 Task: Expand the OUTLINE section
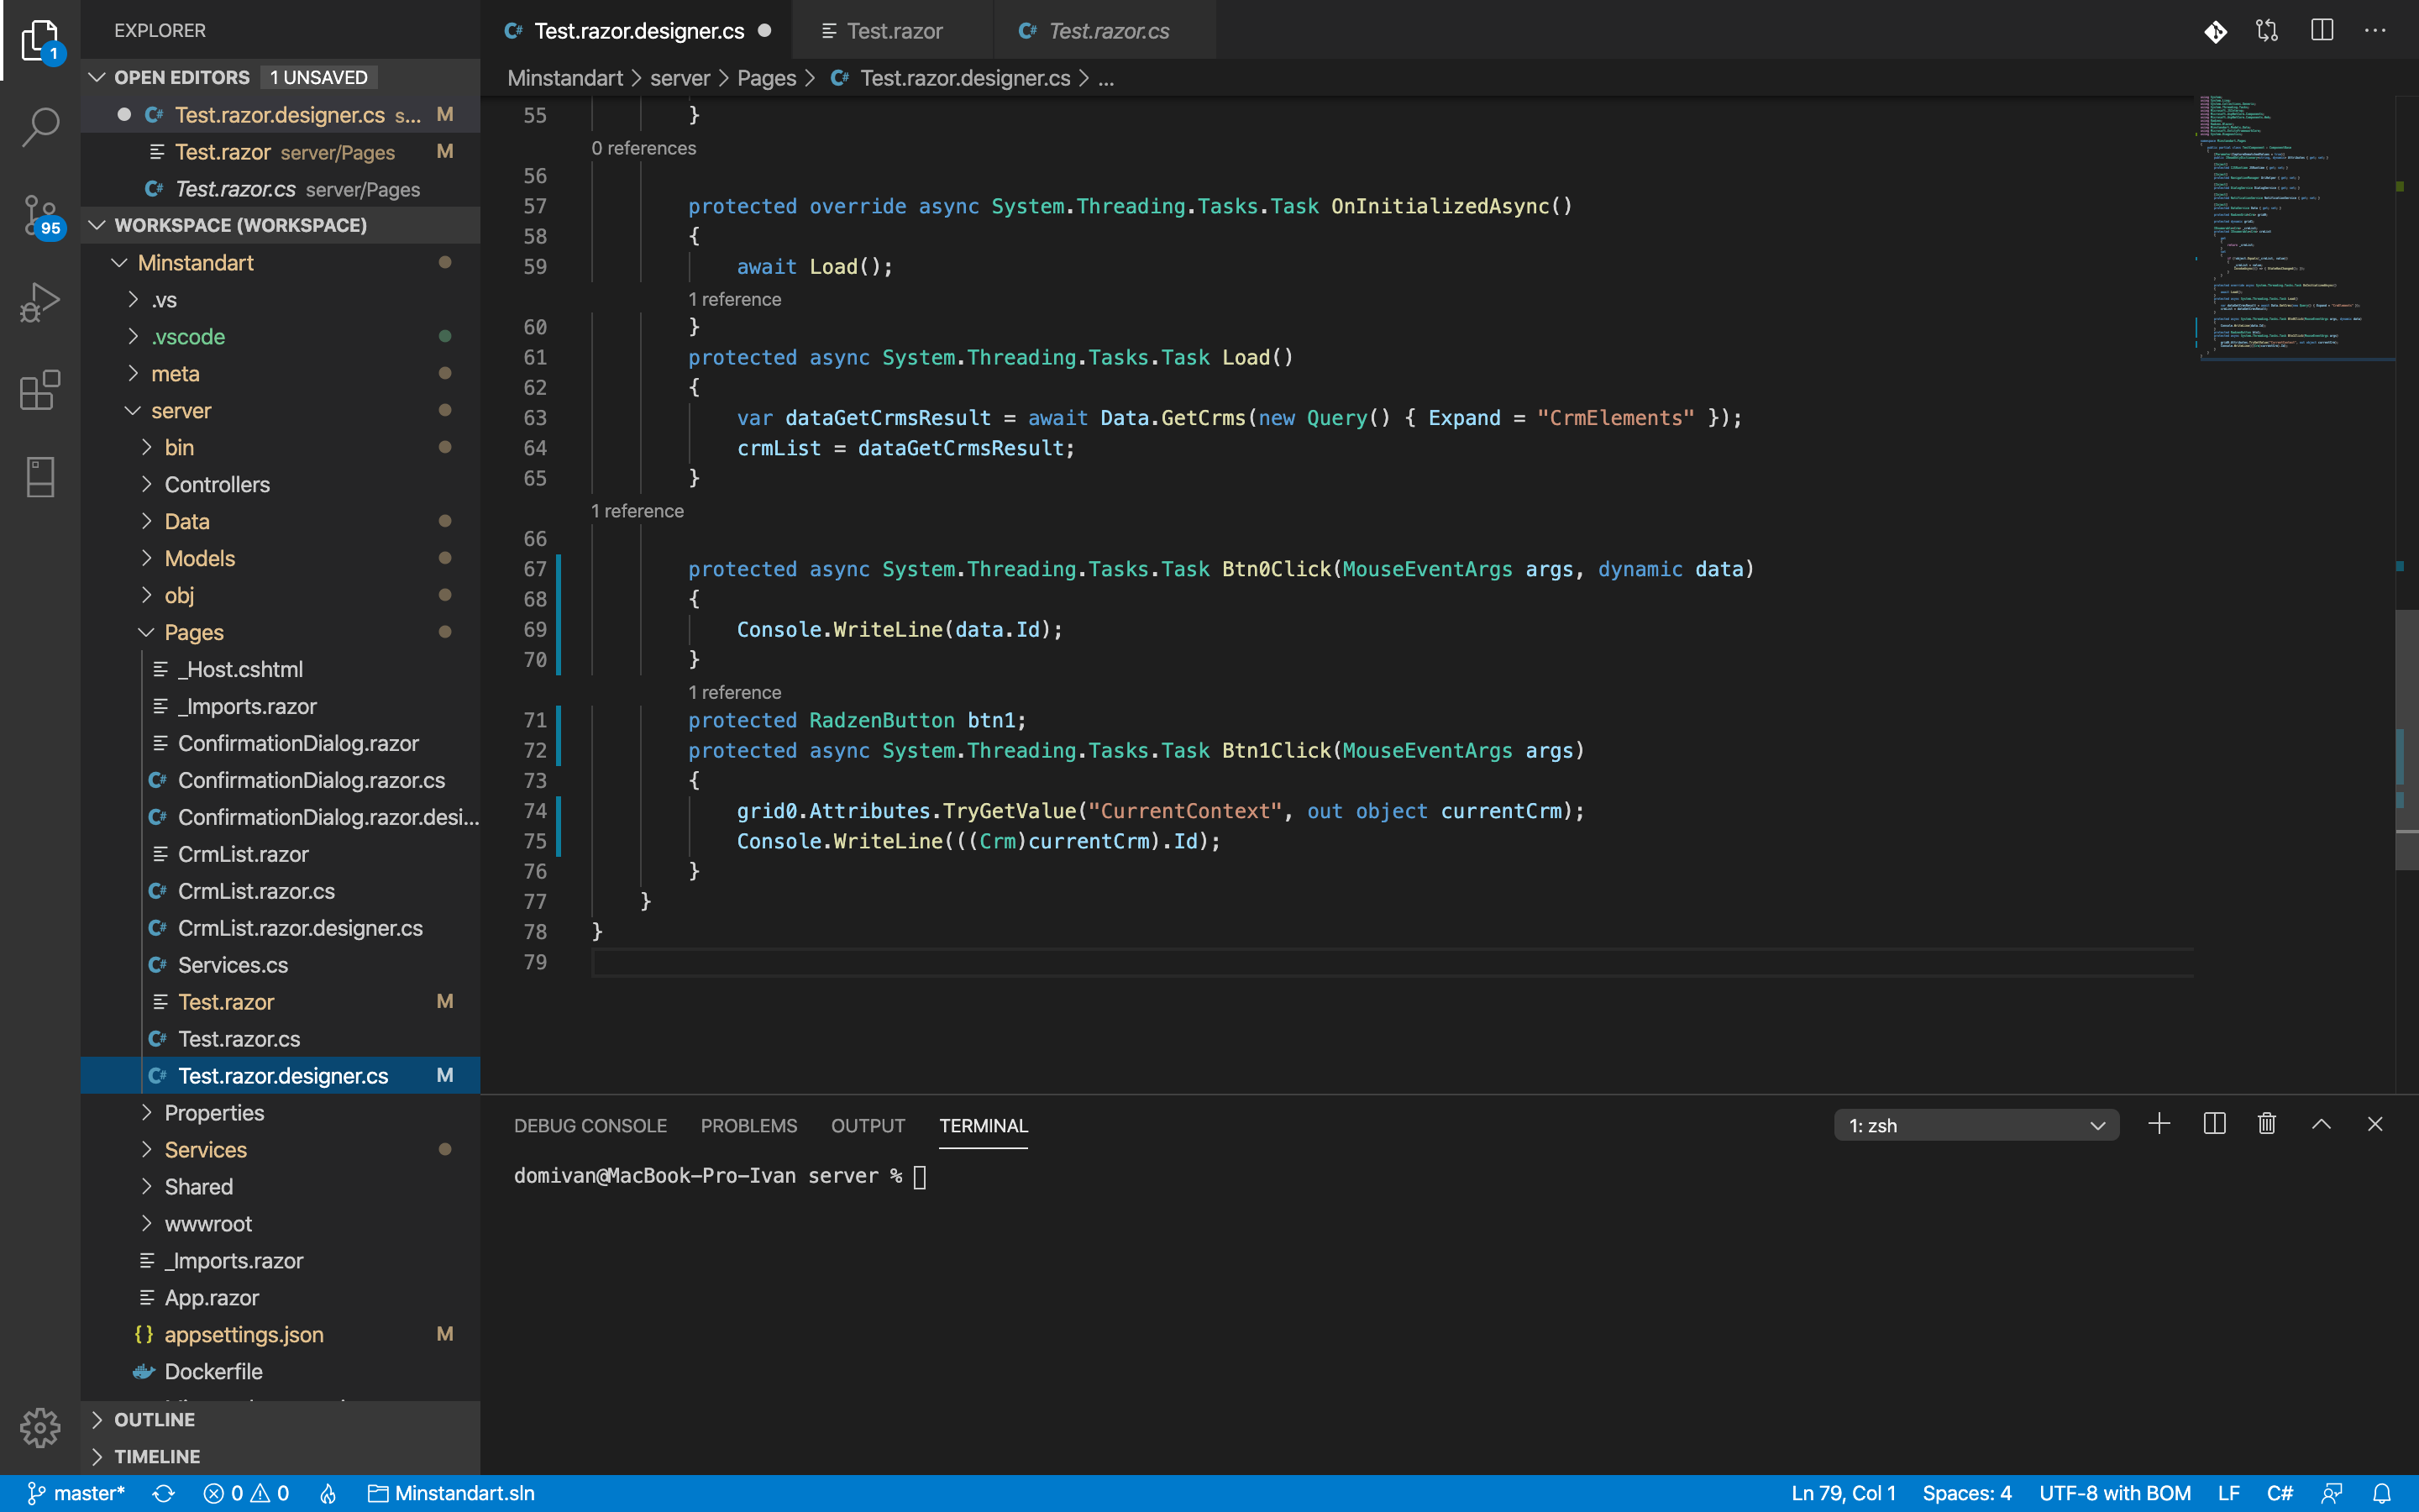pos(155,1419)
